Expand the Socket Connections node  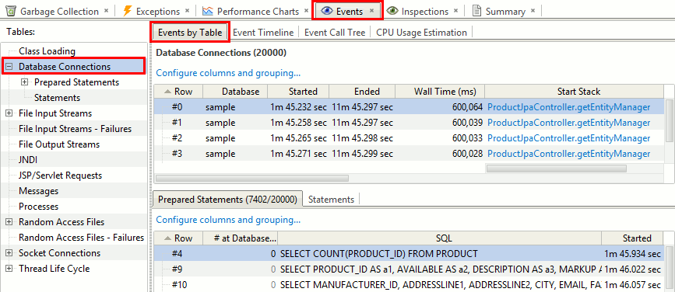click(x=9, y=253)
